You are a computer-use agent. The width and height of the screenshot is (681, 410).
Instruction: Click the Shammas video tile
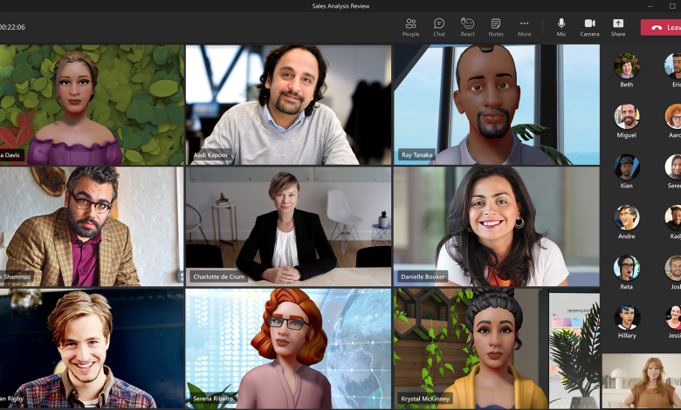pos(92,227)
